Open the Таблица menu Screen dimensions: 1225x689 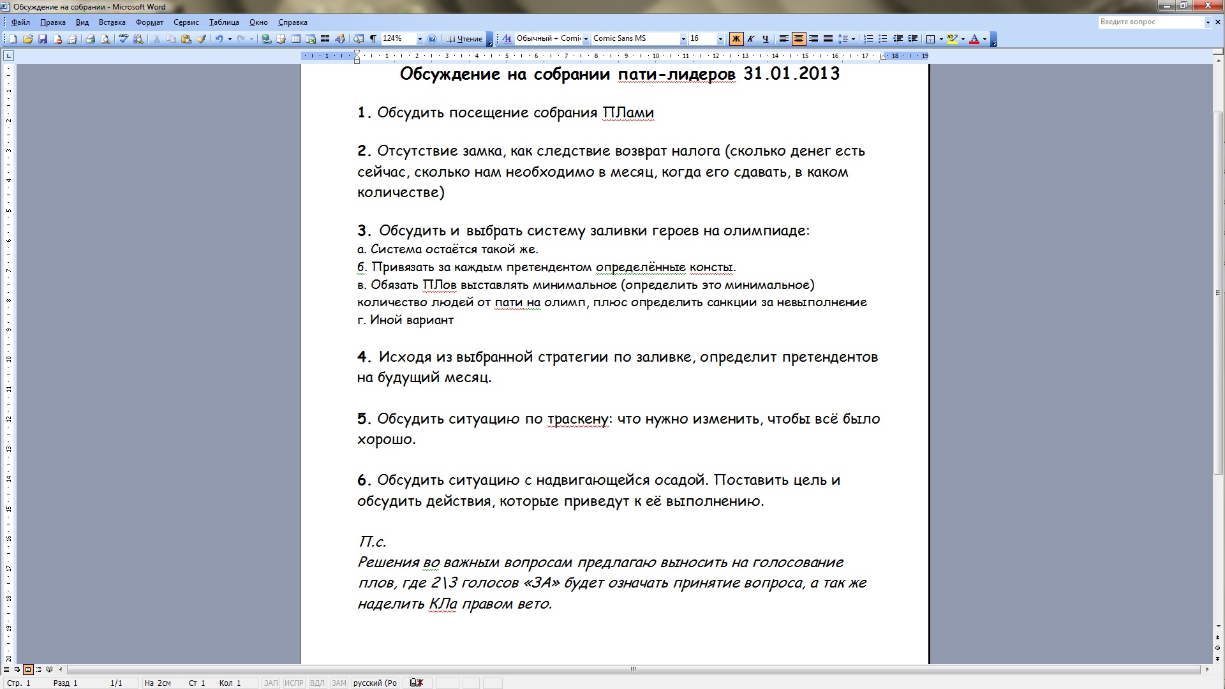[x=224, y=22]
